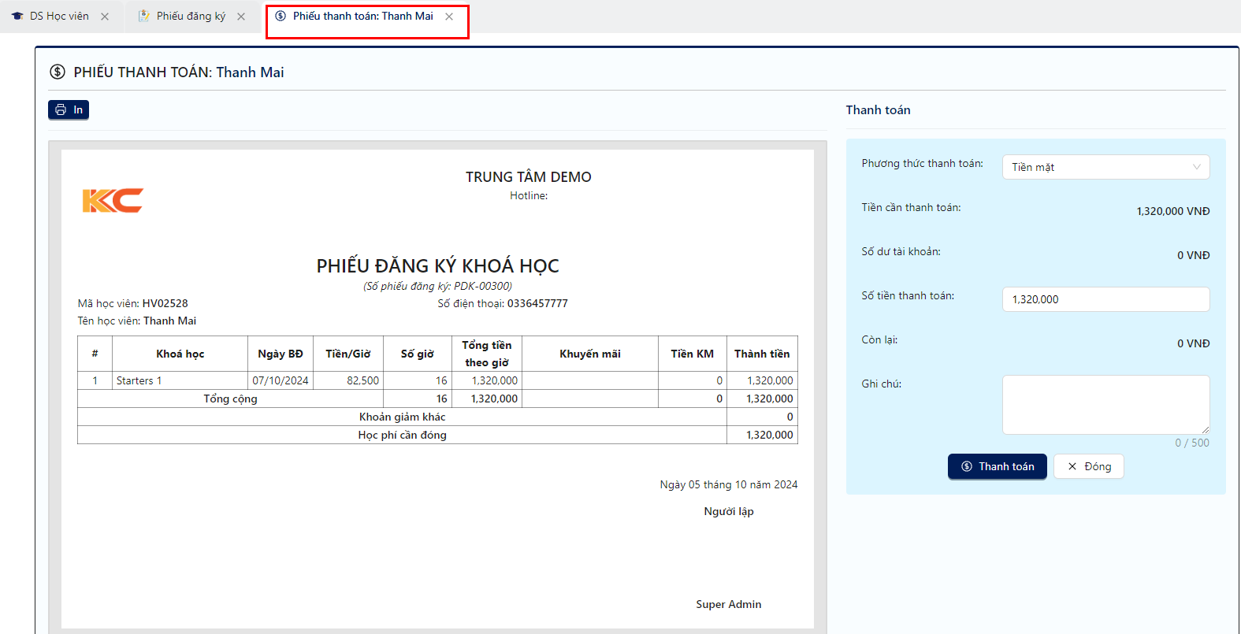Click the form icon on Phiếu đăng ký tab

pyautogui.click(x=144, y=16)
